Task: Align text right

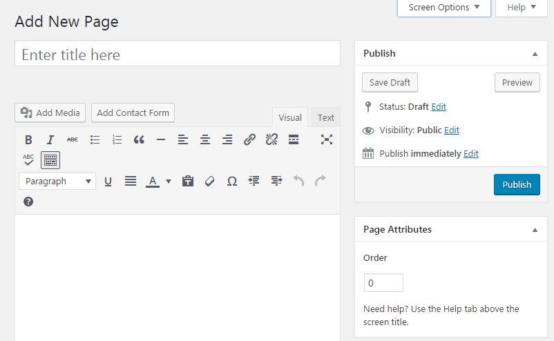Action: tap(227, 140)
